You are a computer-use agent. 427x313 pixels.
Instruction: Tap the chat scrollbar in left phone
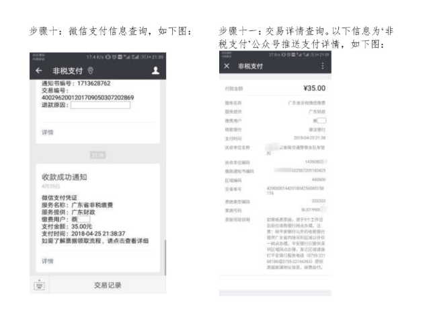165,257
